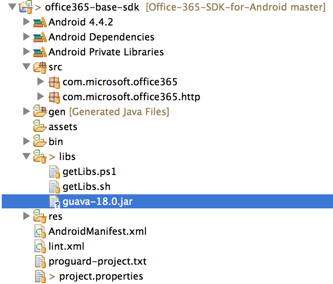Image resolution: width=333 pixels, height=284 pixels.
Task: Select the libs folder label
Action: pos(67,157)
